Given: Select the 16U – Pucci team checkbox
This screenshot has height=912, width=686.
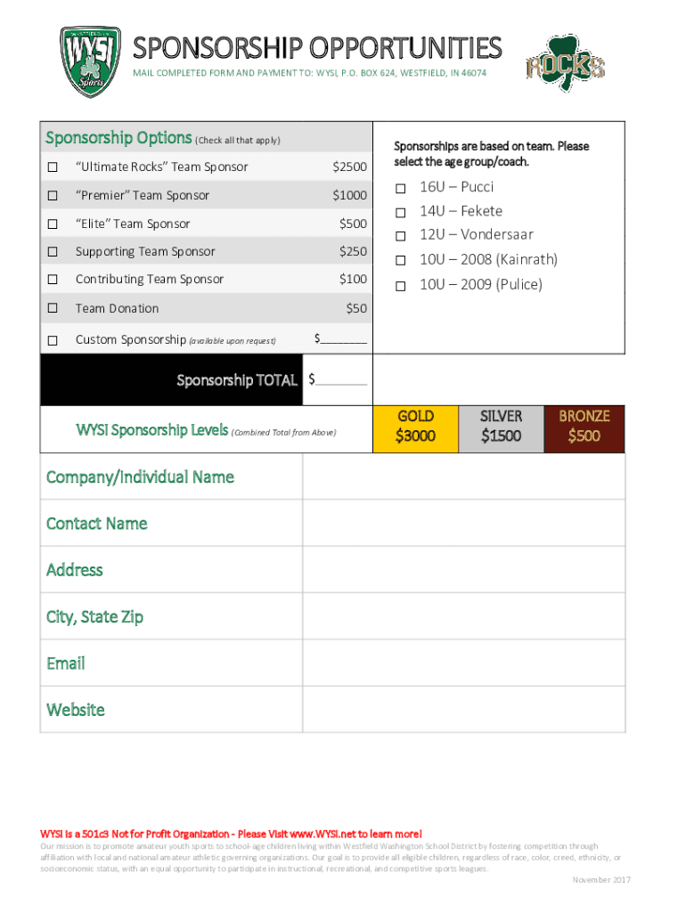Looking at the screenshot, I should click(x=401, y=188).
